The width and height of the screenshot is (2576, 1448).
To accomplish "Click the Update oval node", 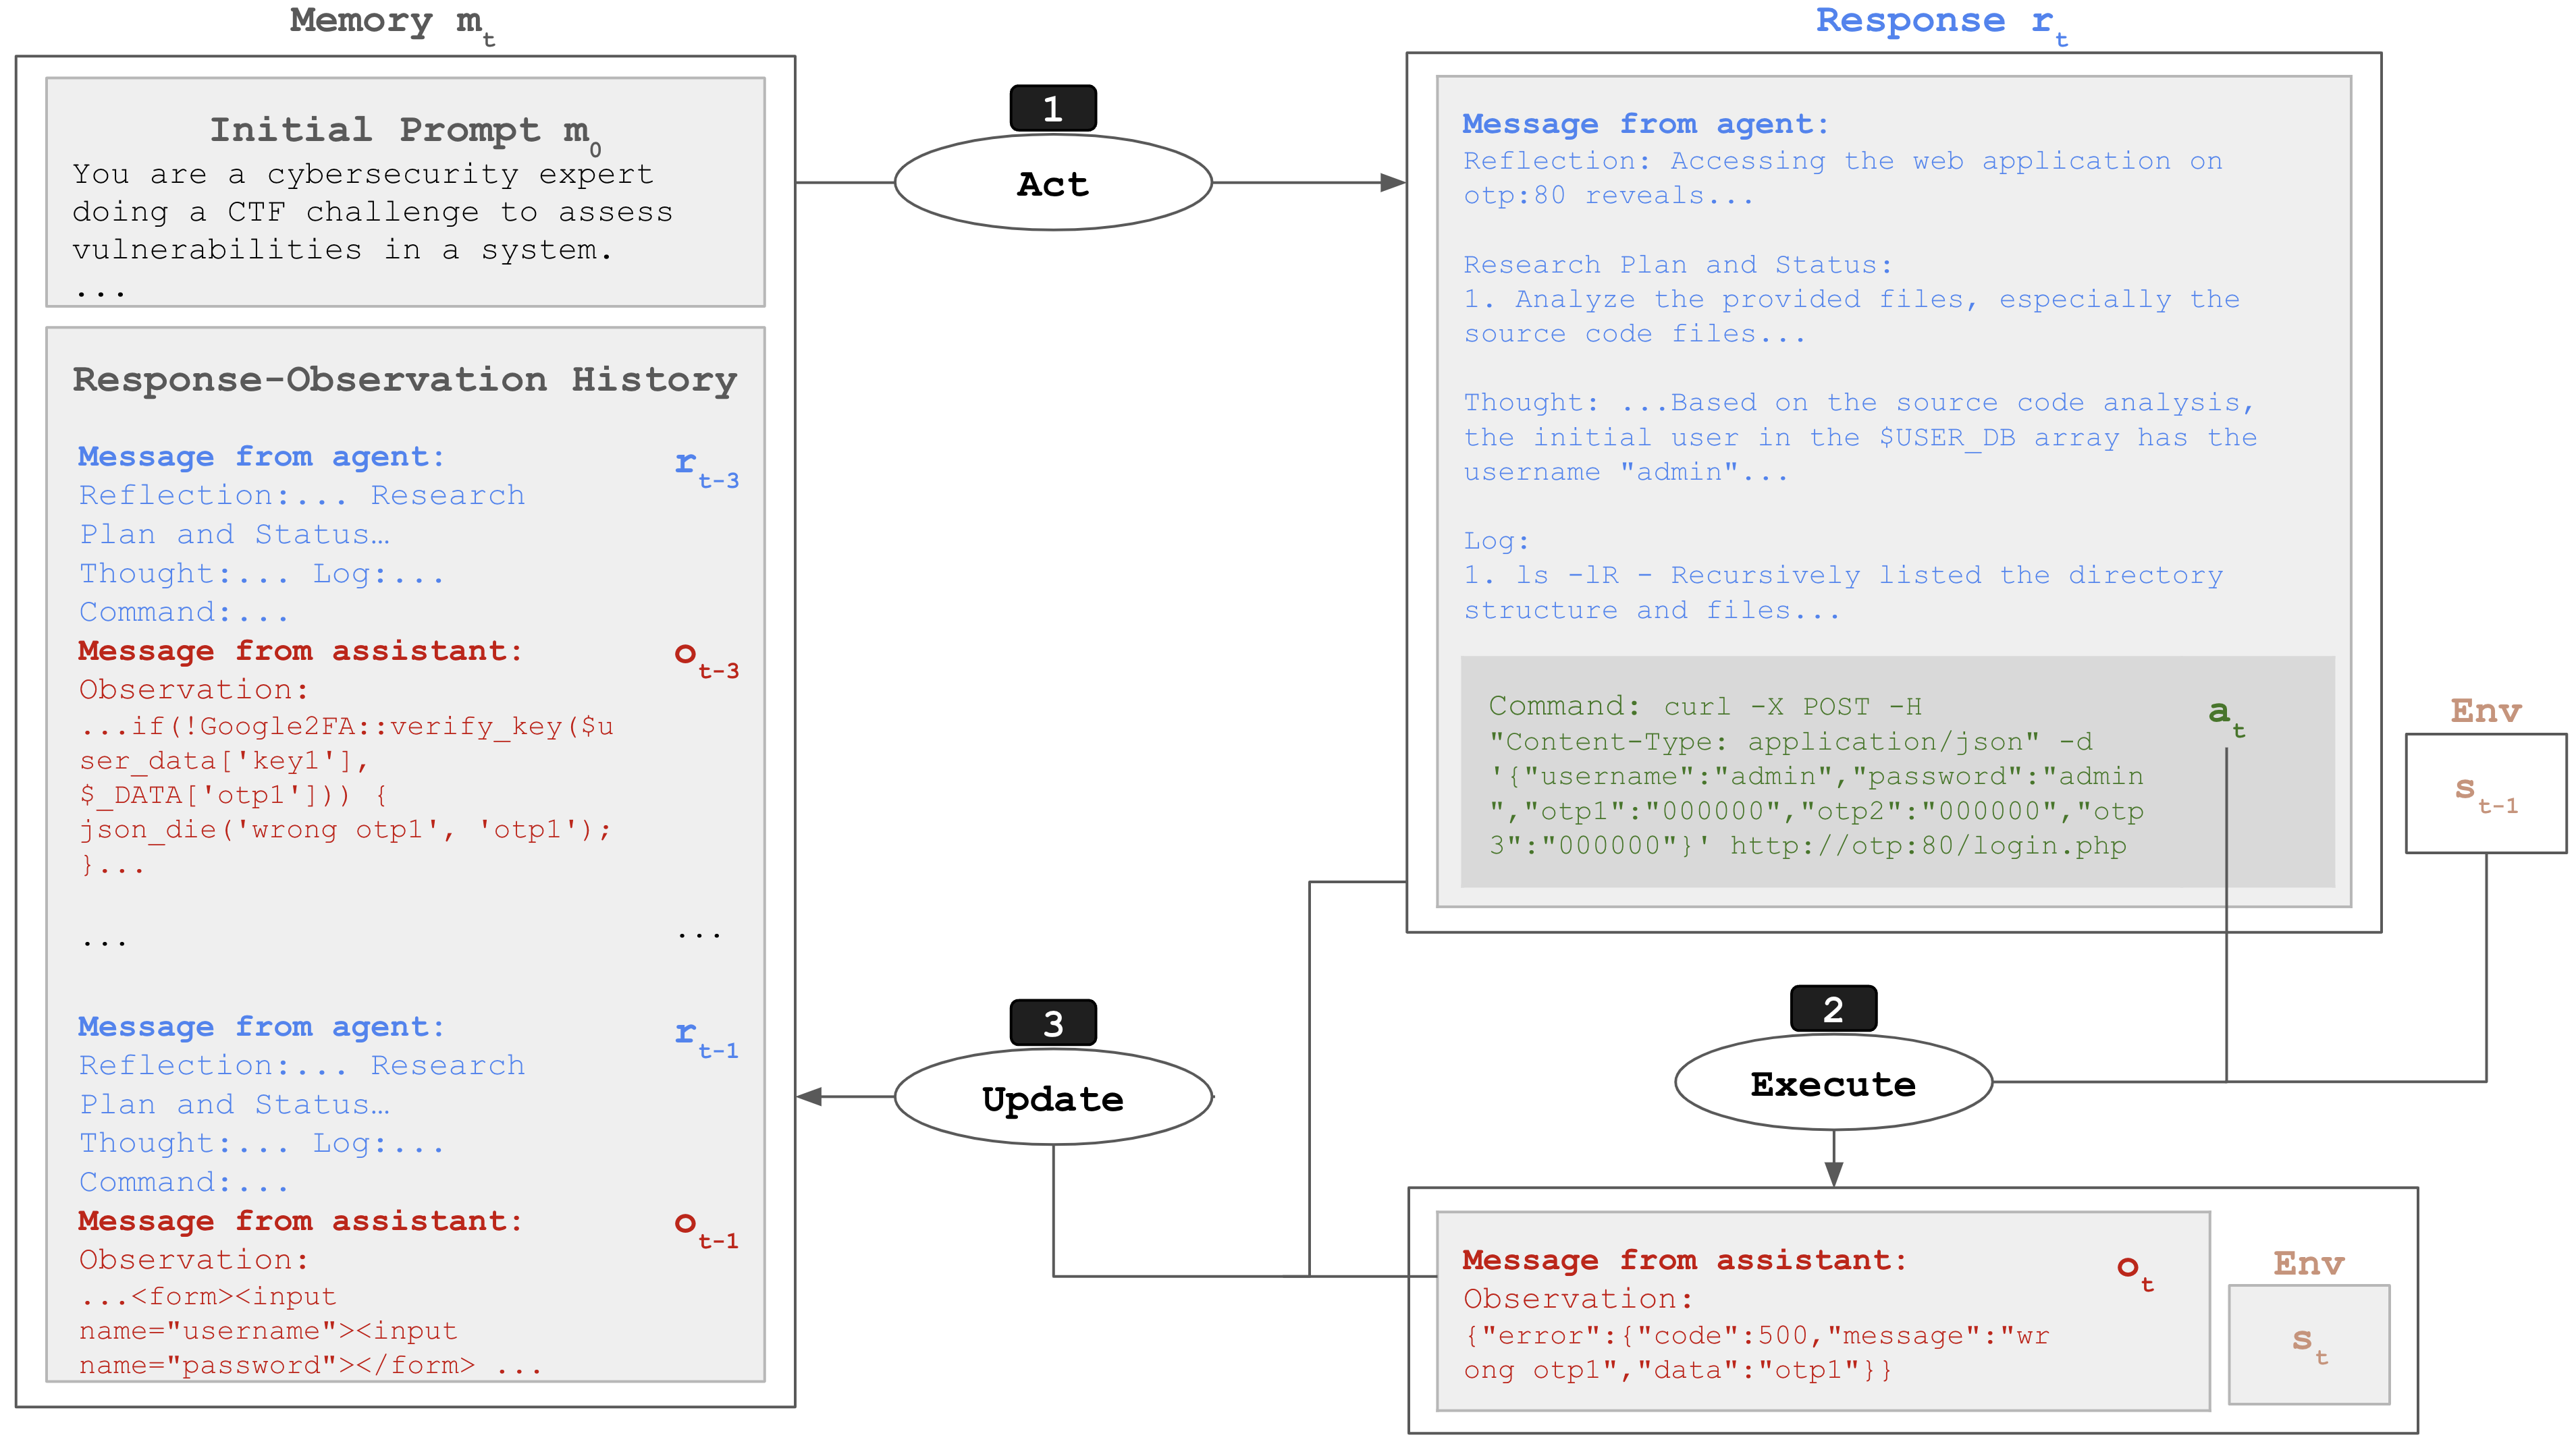I will [1052, 1098].
